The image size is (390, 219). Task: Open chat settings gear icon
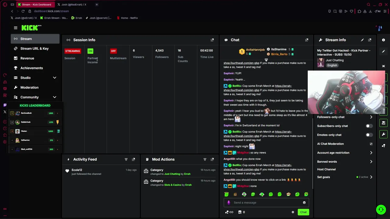pos(293,212)
